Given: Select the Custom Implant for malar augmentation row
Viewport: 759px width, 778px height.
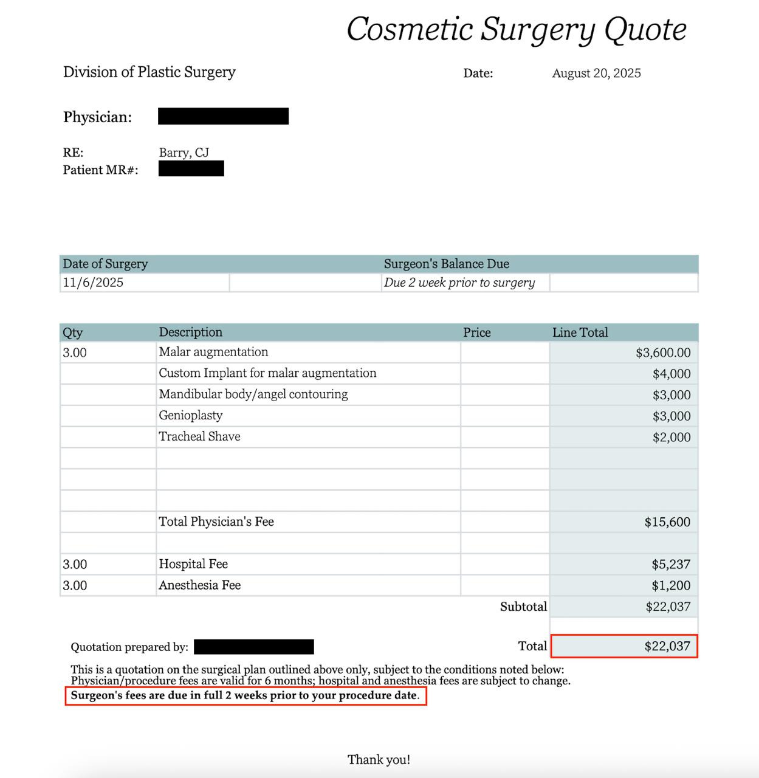Looking at the screenshot, I should pyautogui.click(x=267, y=373).
